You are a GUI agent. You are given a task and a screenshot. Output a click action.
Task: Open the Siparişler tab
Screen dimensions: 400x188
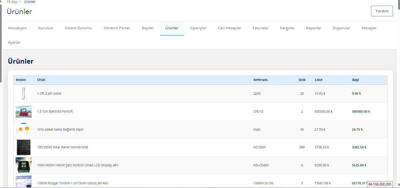198,28
